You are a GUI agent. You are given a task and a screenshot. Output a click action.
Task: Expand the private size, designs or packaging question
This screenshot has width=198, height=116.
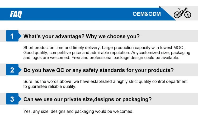pyautogui.click(x=87, y=99)
